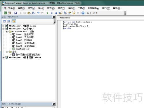Open 编辑(E) menu

(21, 8)
